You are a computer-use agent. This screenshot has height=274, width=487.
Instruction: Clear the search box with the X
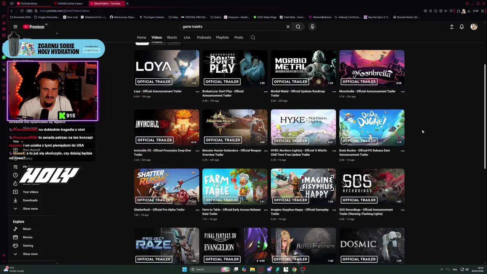click(x=288, y=27)
